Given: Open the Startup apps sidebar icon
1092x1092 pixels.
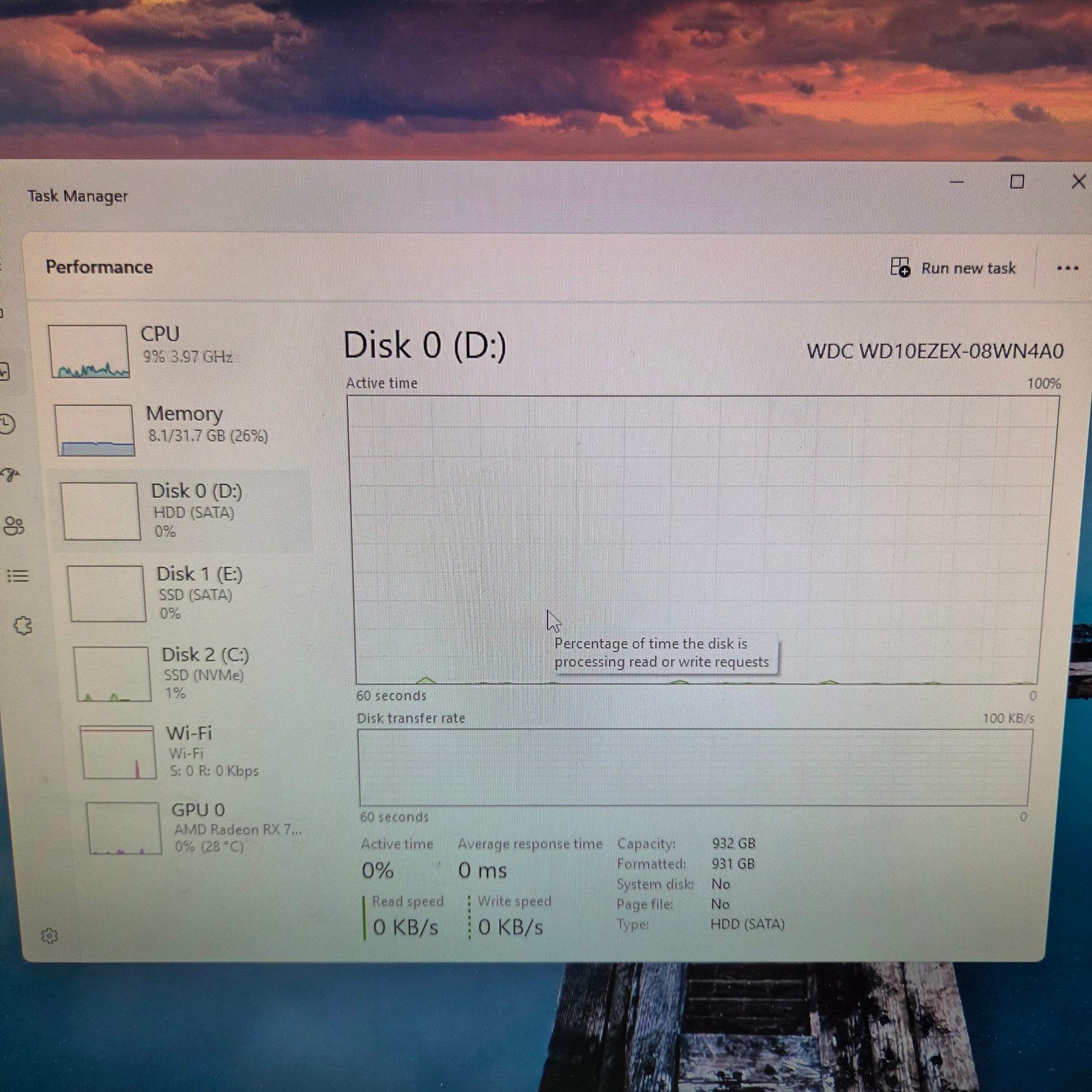Looking at the screenshot, I should (x=10, y=474).
